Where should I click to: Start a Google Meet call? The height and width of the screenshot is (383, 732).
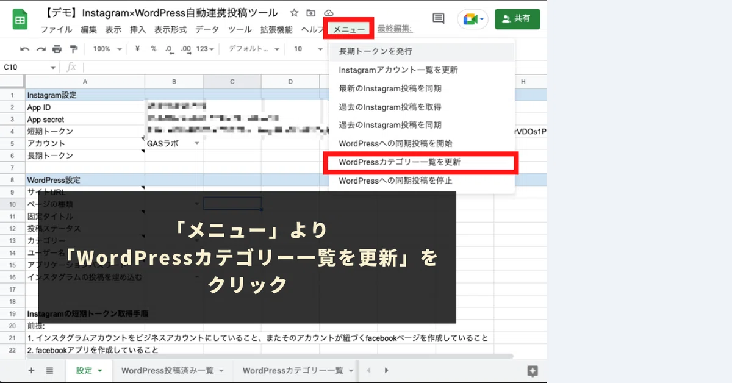point(473,19)
